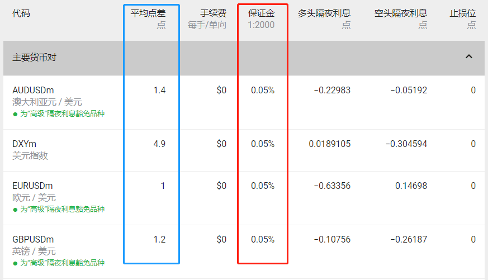Click the green swap-free dot under GBPUSDm

pyautogui.click(x=15, y=263)
